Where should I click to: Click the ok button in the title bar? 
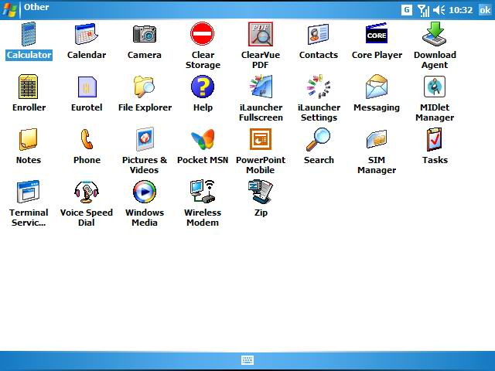click(x=485, y=10)
